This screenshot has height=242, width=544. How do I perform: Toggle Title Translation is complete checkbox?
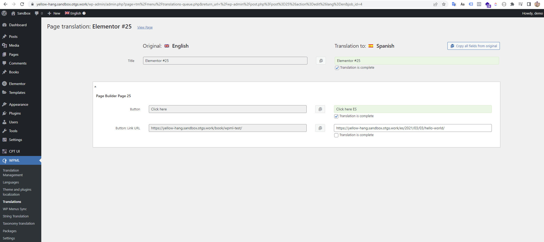[337, 68]
